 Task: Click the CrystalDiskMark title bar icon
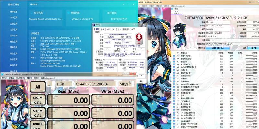point(2,74)
